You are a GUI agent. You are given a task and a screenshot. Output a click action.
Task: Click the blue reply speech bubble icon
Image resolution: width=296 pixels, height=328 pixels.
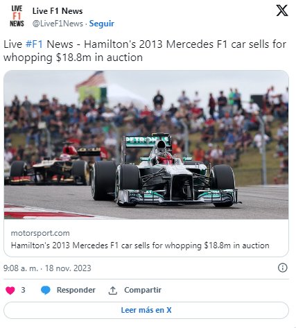[x=46, y=290]
